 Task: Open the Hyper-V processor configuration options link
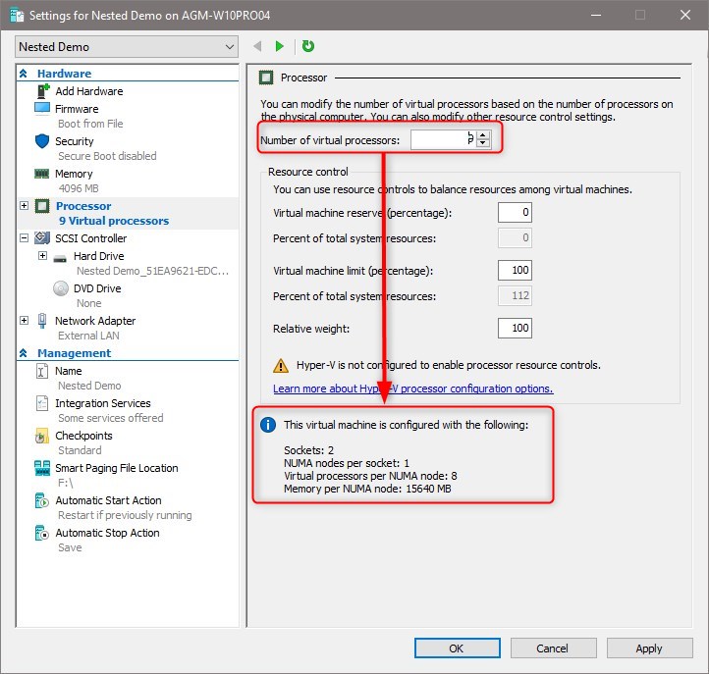[412, 389]
